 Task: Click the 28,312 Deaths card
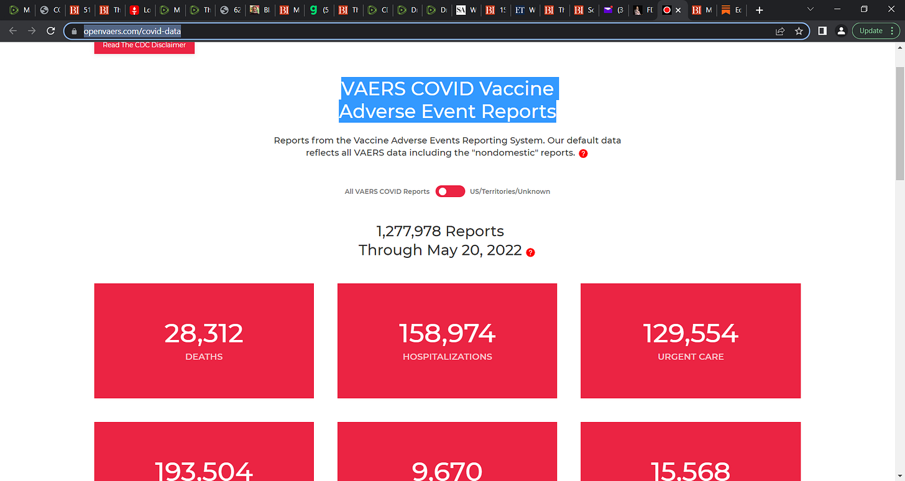(204, 341)
